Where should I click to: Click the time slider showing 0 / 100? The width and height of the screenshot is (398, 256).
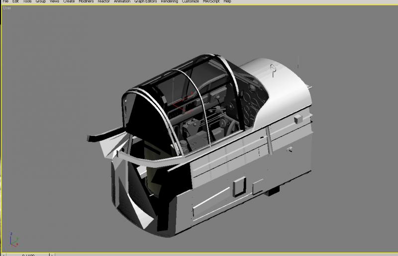point(28,255)
